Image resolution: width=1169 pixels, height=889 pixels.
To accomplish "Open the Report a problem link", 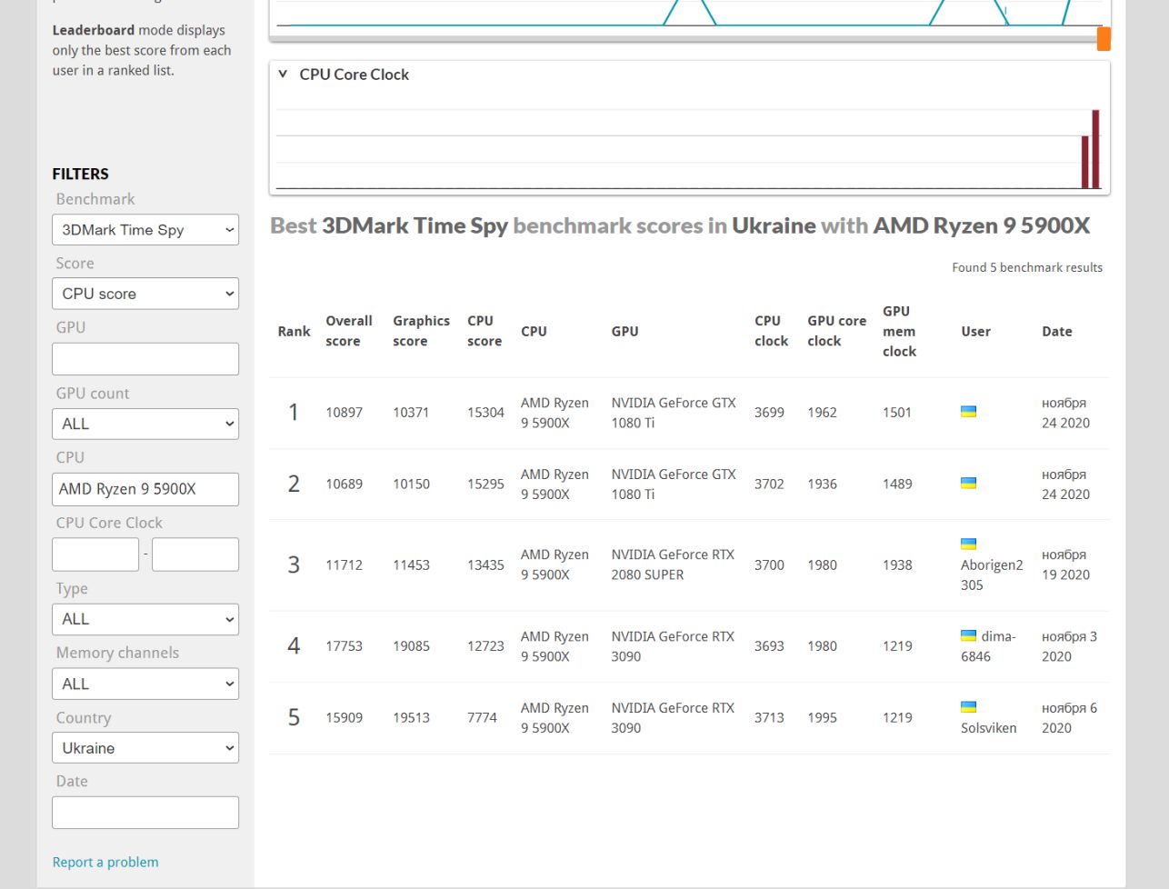I will (x=105, y=862).
